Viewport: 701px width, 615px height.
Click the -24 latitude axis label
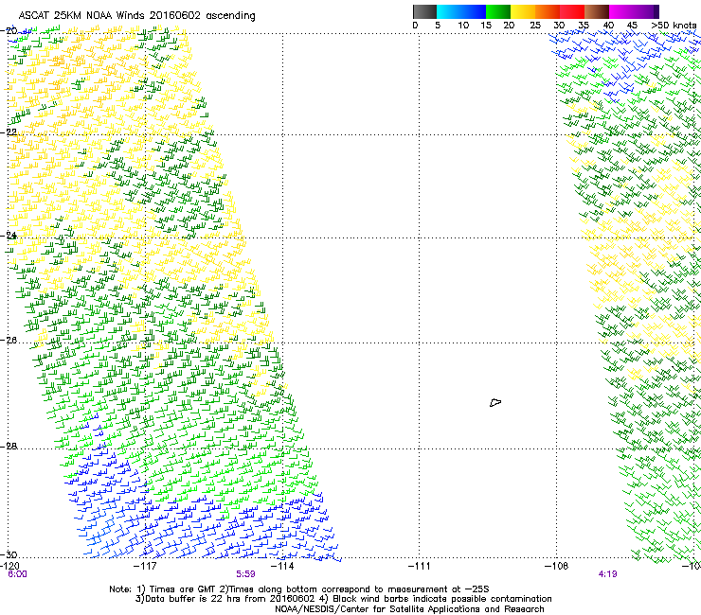click(x=9, y=235)
